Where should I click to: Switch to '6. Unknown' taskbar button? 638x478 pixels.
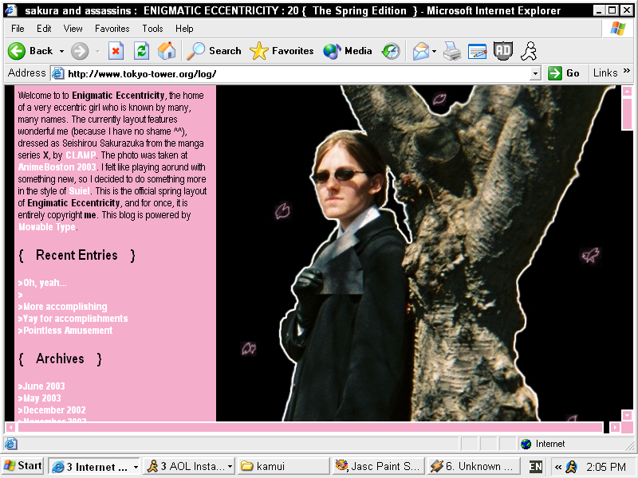tap(474, 466)
